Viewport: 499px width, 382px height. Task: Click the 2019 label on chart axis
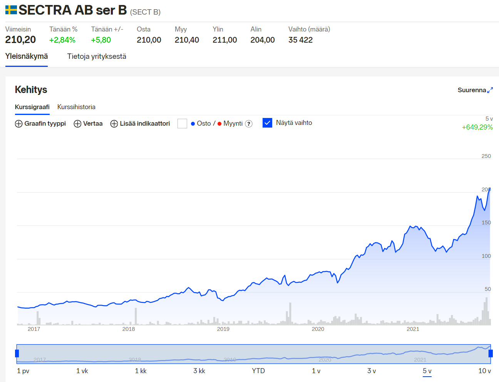click(x=223, y=329)
